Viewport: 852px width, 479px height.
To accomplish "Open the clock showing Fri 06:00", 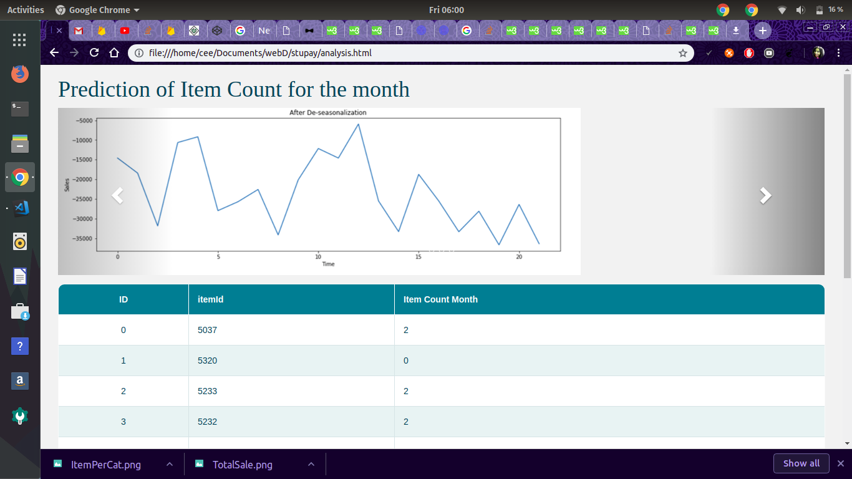I will 447,10.
